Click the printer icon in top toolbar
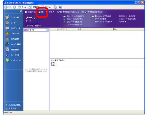This screenshot has height=115, width=148. point(55,7)
